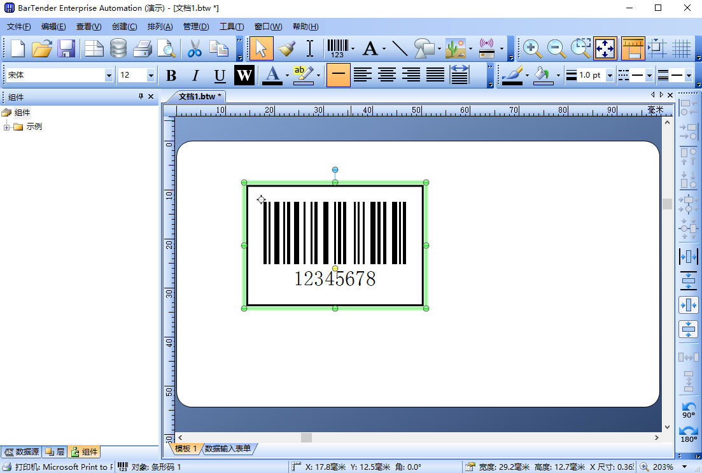Open the font size dropdown showing 12
702x473 pixels.
coord(151,75)
